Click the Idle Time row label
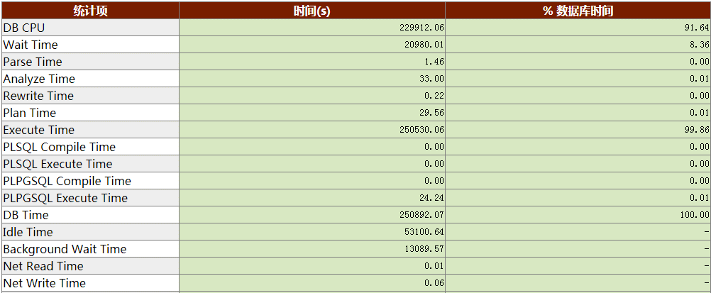The height and width of the screenshot is (293, 711). pos(28,232)
